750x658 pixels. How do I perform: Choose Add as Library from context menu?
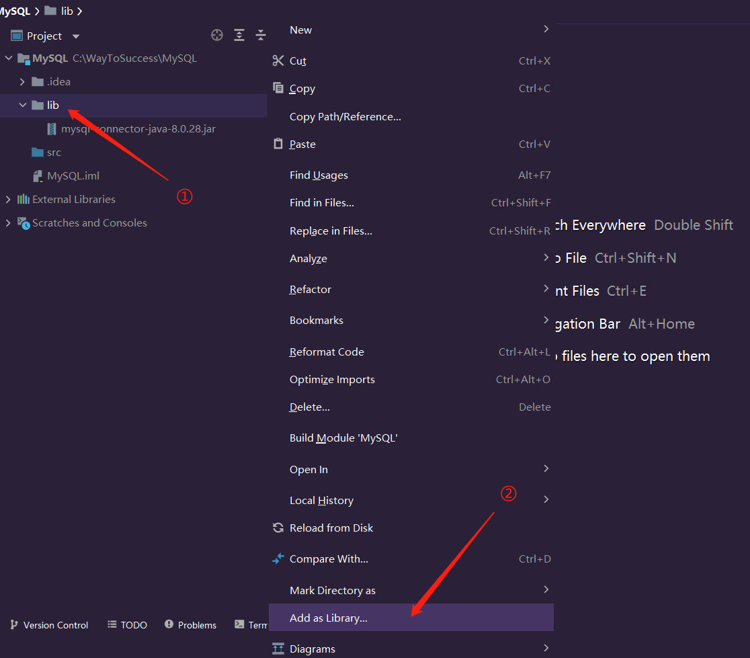[x=411, y=618]
